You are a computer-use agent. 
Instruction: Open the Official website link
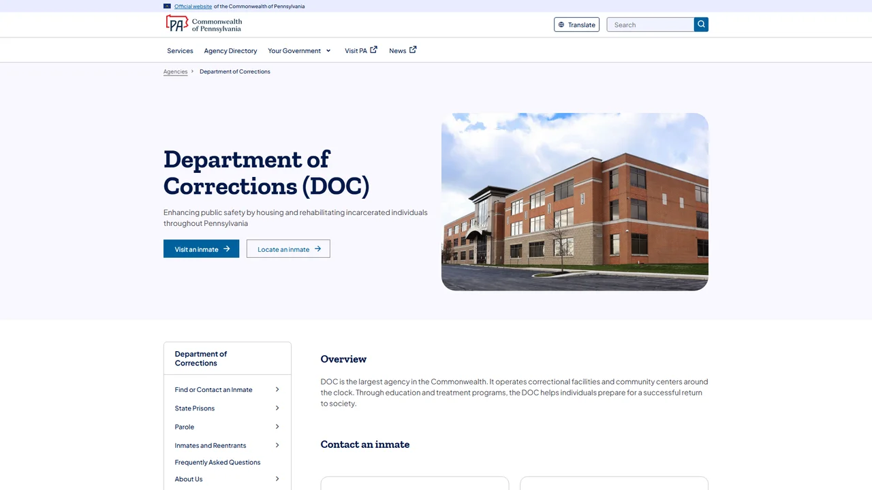(193, 6)
